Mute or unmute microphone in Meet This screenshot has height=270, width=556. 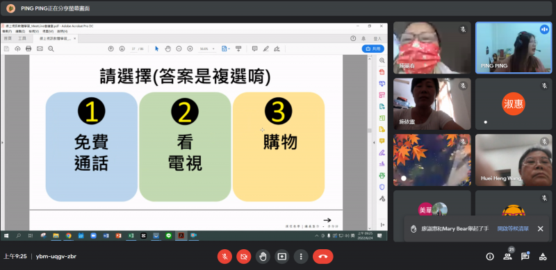coord(224,257)
